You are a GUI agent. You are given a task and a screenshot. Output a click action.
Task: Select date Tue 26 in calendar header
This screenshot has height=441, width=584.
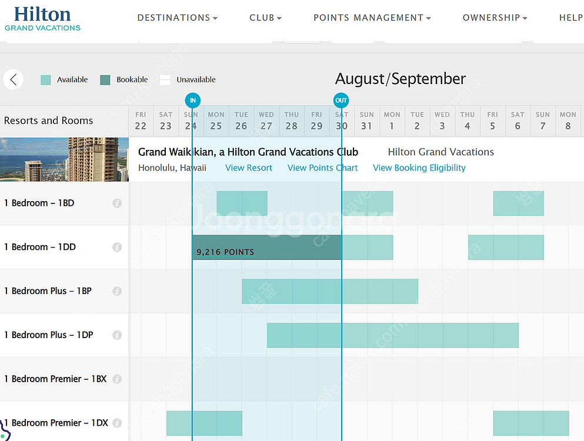point(241,121)
